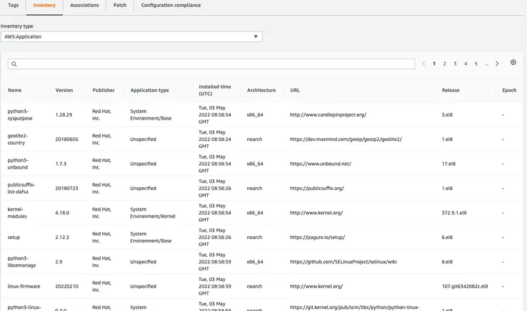Click setup row System Environment/Base cell

pyautogui.click(x=150, y=237)
